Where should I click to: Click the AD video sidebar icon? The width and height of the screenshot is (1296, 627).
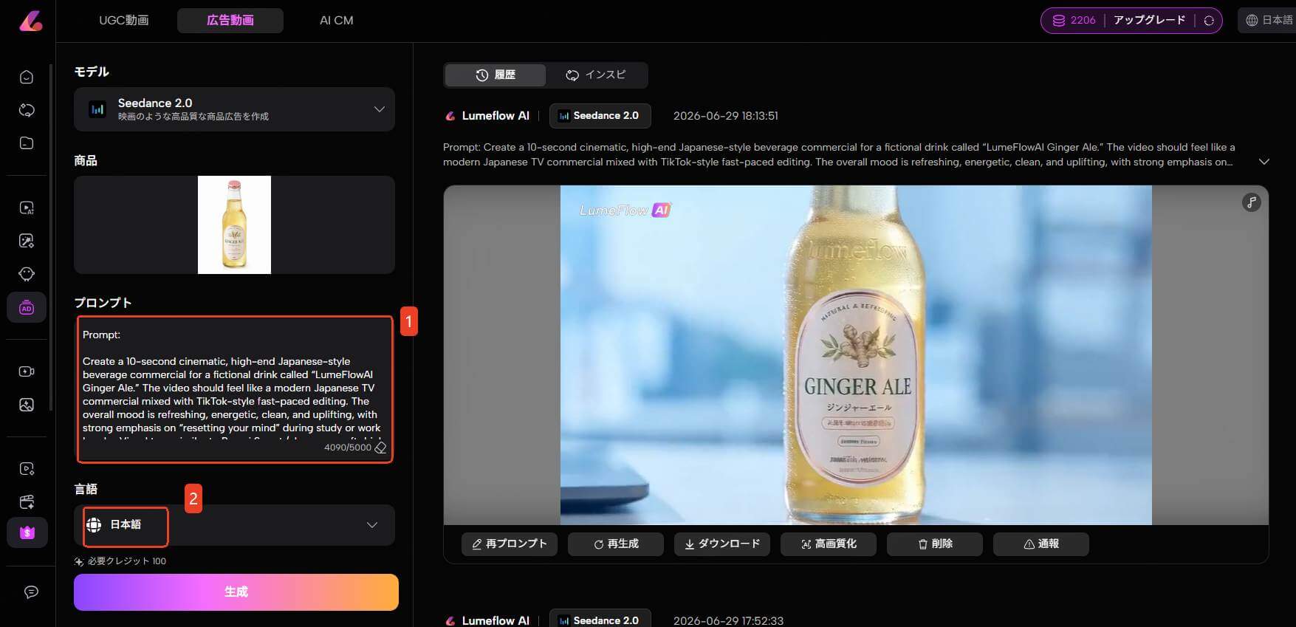coord(27,308)
